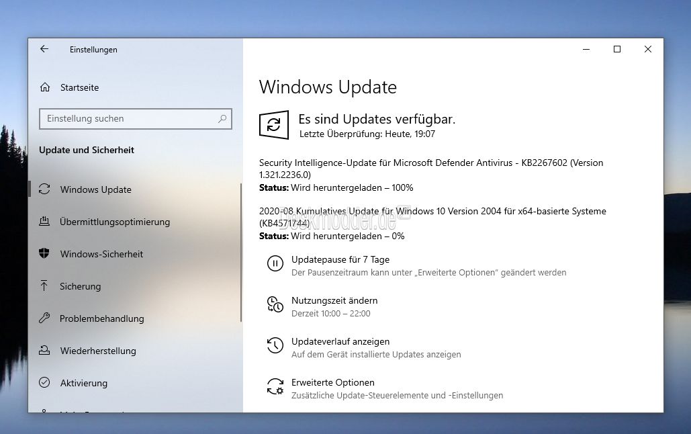Click the Security Intelligence-Update KB2267602 entry text
Image resolution: width=691 pixels, height=434 pixels.
point(431,169)
